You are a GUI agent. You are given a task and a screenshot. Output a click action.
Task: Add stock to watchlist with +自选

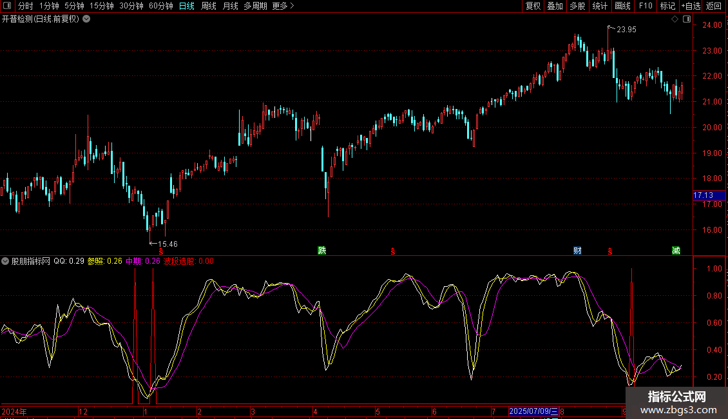point(691,6)
